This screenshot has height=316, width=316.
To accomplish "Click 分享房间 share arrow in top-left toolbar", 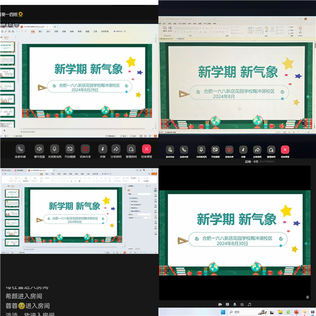I will coord(116,149).
